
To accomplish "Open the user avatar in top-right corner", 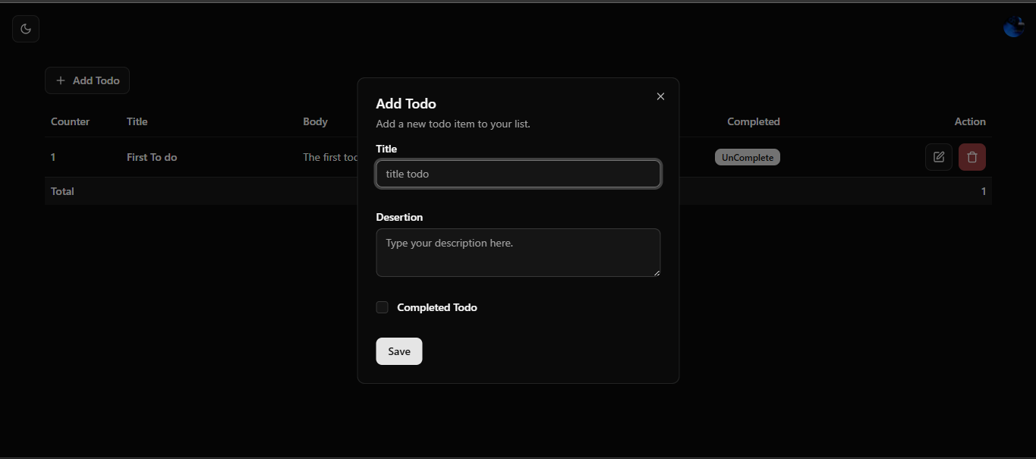I will coord(1013,27).
